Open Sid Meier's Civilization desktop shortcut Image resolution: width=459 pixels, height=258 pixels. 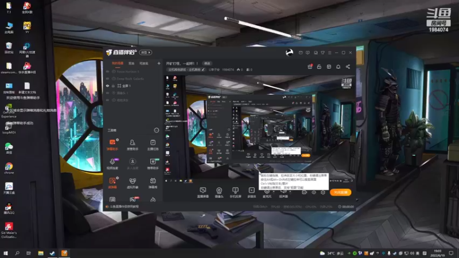(x=9, y=230)
